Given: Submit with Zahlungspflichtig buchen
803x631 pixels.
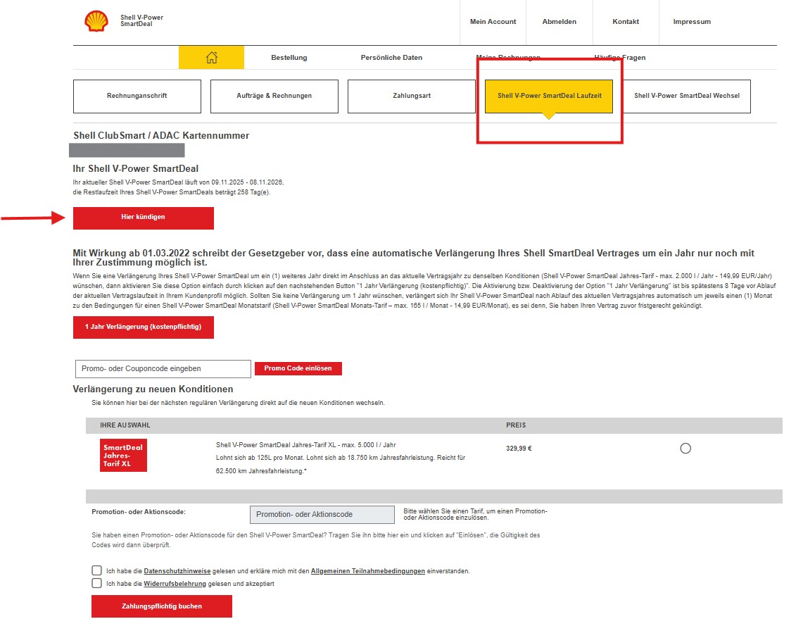Looking at the screenshot, I should (x=161, y=606).
